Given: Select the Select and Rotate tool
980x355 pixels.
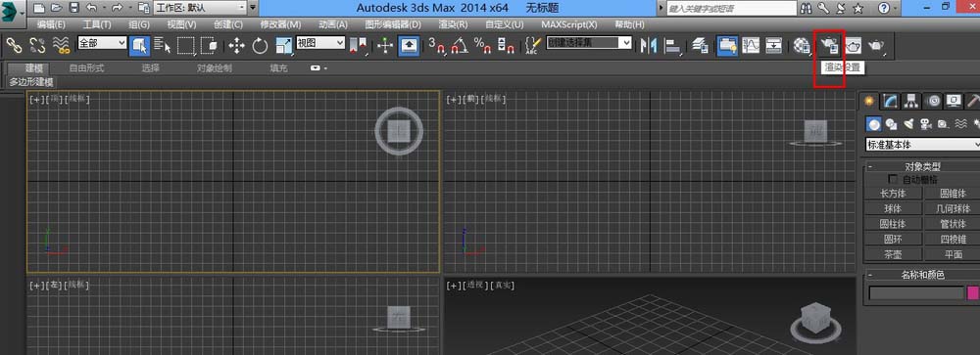Looking at the screenshot, I should click(x=260, y=45).
